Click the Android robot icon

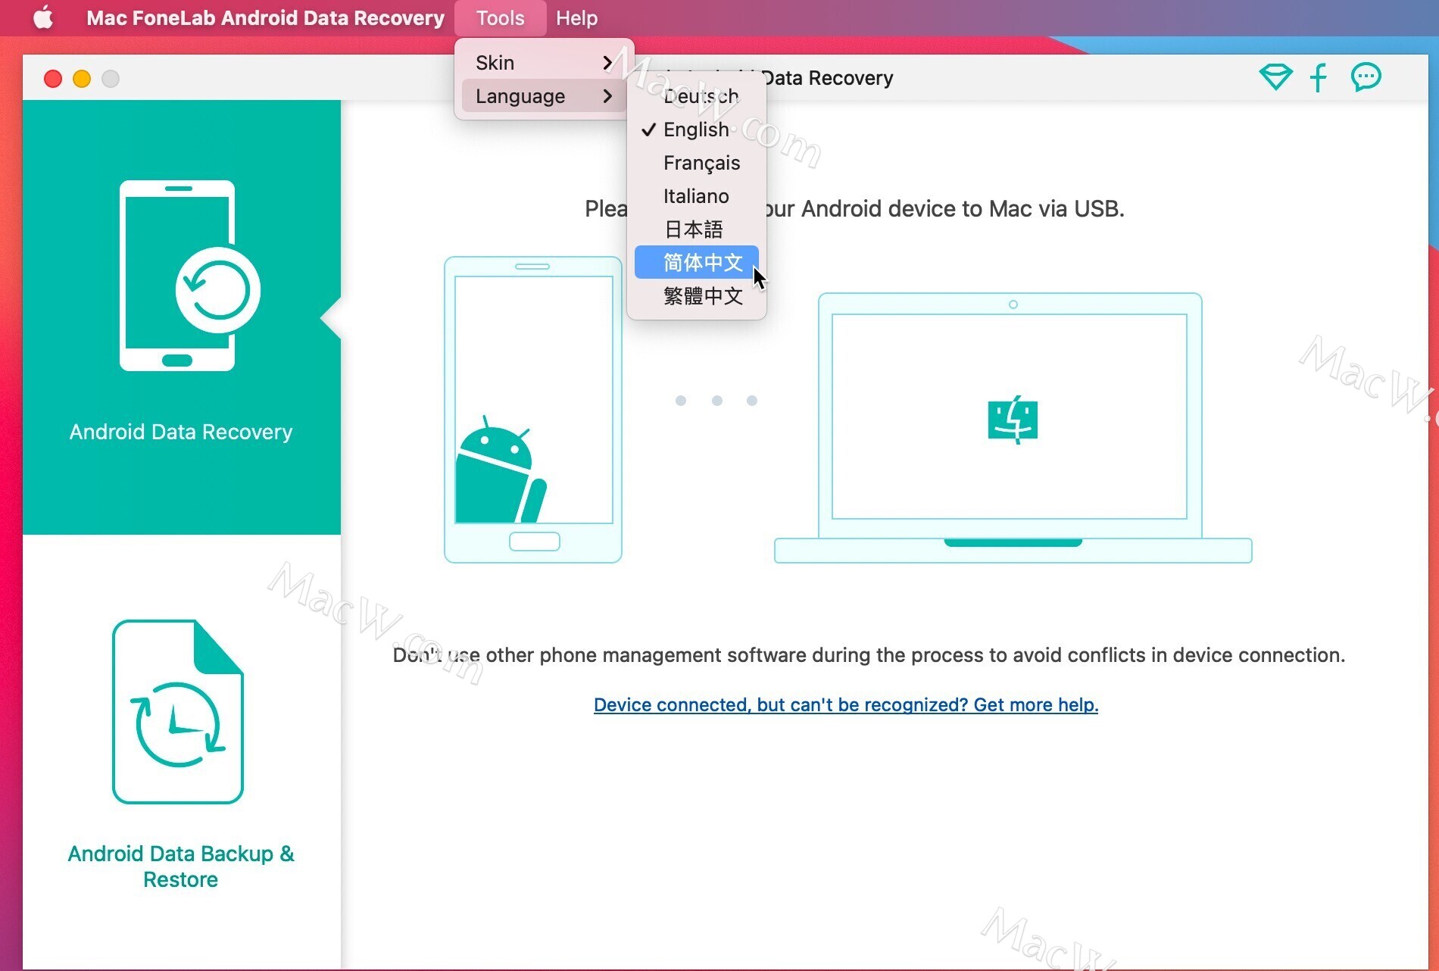(500, 470)
